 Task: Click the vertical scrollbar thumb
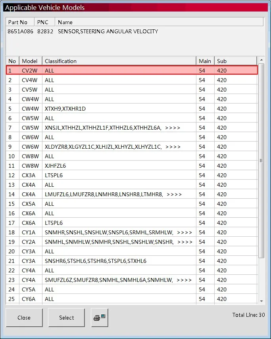coord(261,161)
